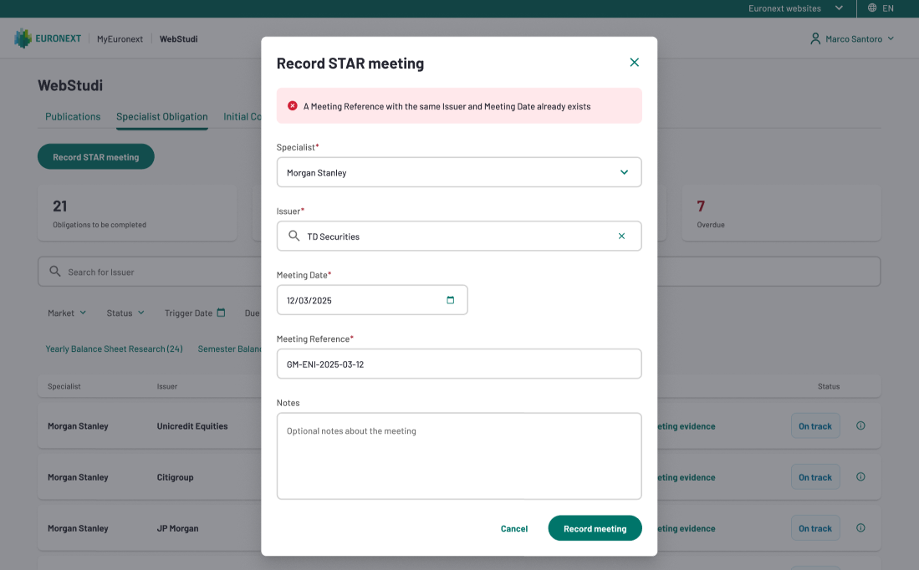Click the Euronext logo in header
The image size is (919, 570).
pos(48,38)
